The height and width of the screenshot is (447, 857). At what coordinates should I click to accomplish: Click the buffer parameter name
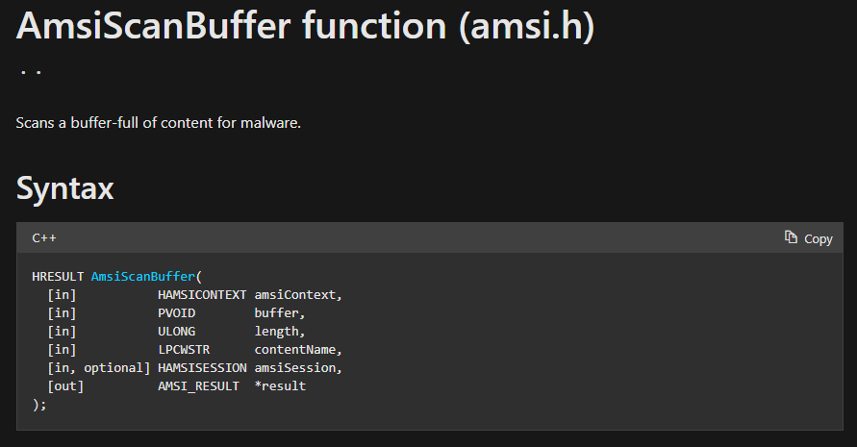click(x=279, y=313)
